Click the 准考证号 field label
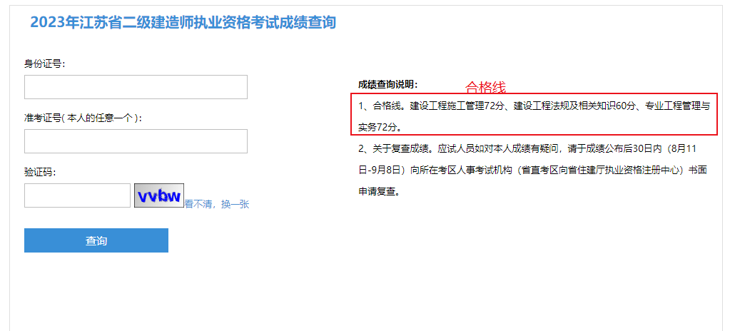The image size is (730, 331). 43,118
